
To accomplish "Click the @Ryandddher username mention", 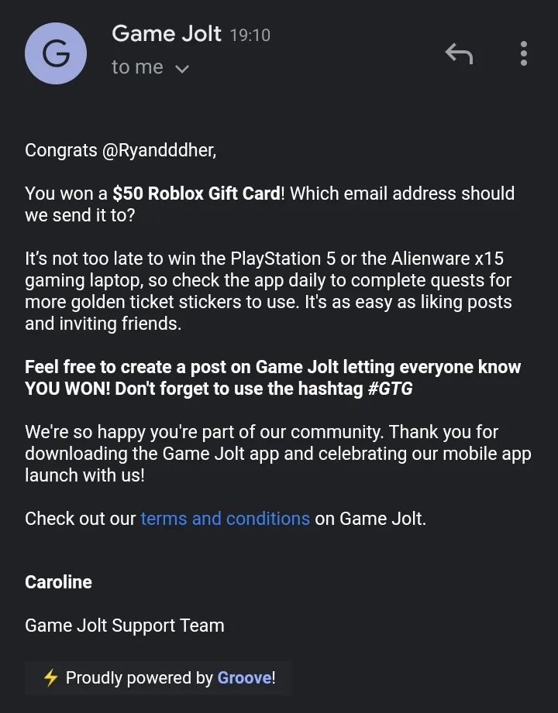I will [160, 150].
